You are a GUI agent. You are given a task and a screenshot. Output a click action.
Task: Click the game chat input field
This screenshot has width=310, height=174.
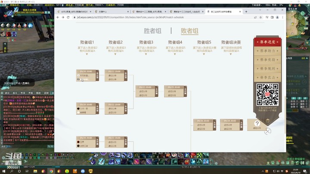pos(28,146)
